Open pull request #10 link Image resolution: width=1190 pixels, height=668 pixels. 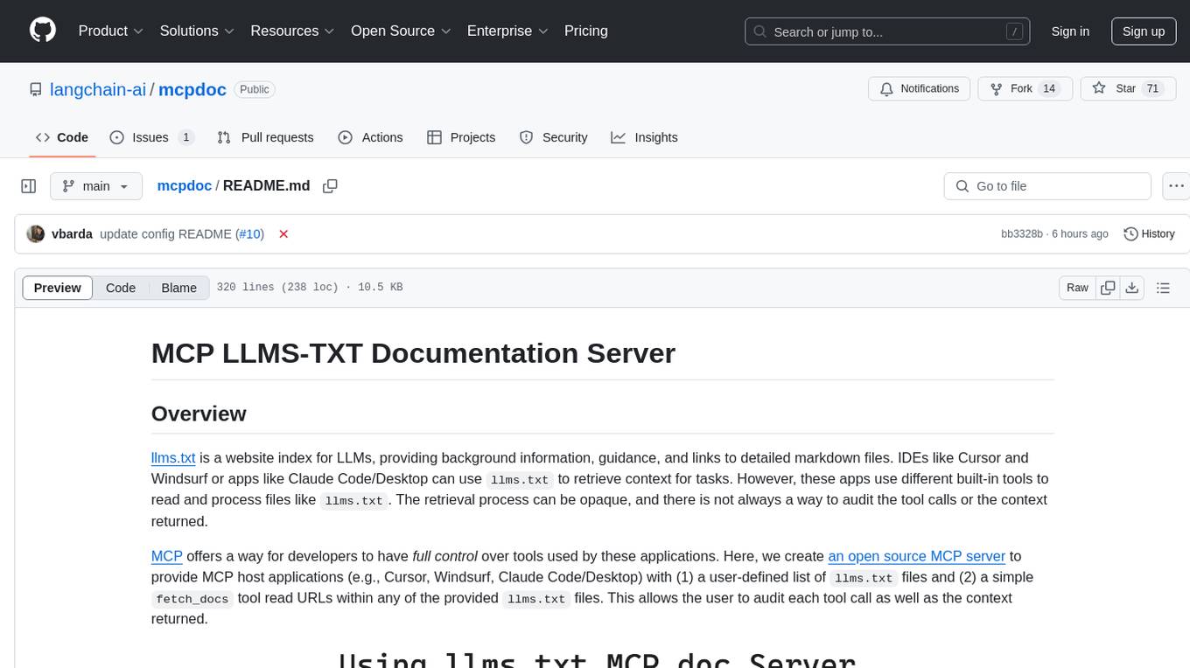(249, 234)
